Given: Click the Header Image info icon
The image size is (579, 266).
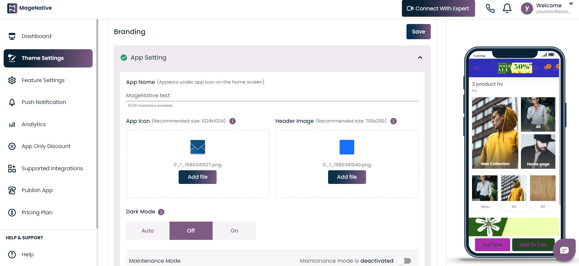Looking at the screenshot, I should (393, 121).
